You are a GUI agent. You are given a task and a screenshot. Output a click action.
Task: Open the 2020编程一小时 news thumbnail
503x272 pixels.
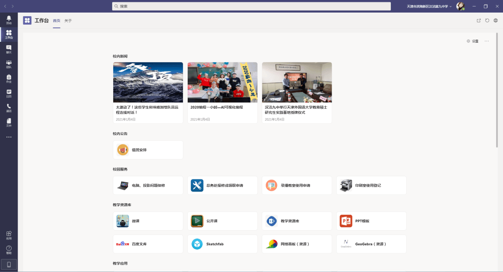[x=222, y=82]
